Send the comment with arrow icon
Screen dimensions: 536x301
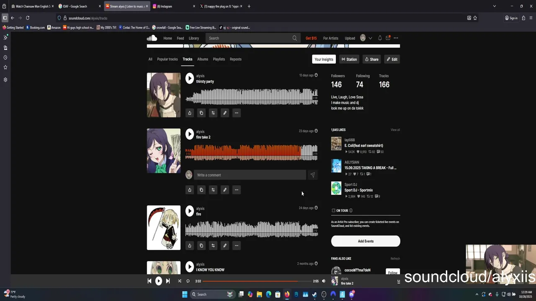(312, 175)
